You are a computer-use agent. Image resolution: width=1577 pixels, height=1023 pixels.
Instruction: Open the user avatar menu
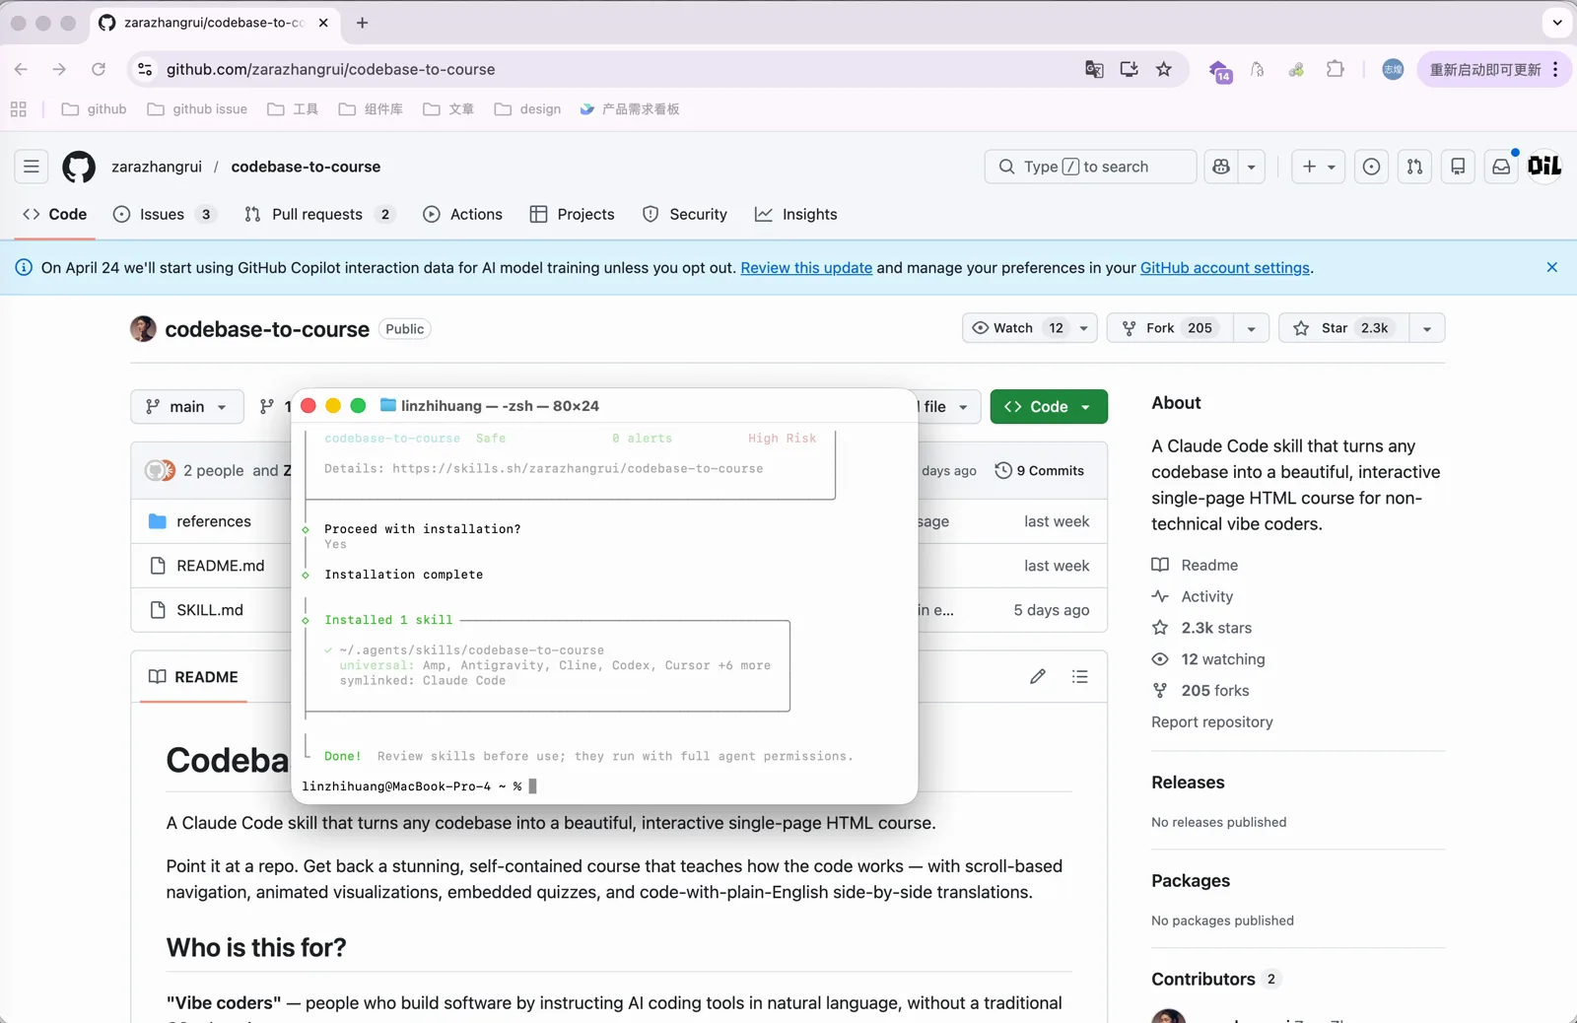[1544, 167]
